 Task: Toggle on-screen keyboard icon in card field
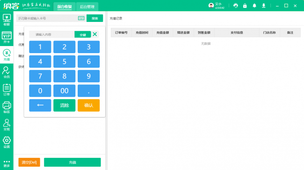tap(81, 18)
